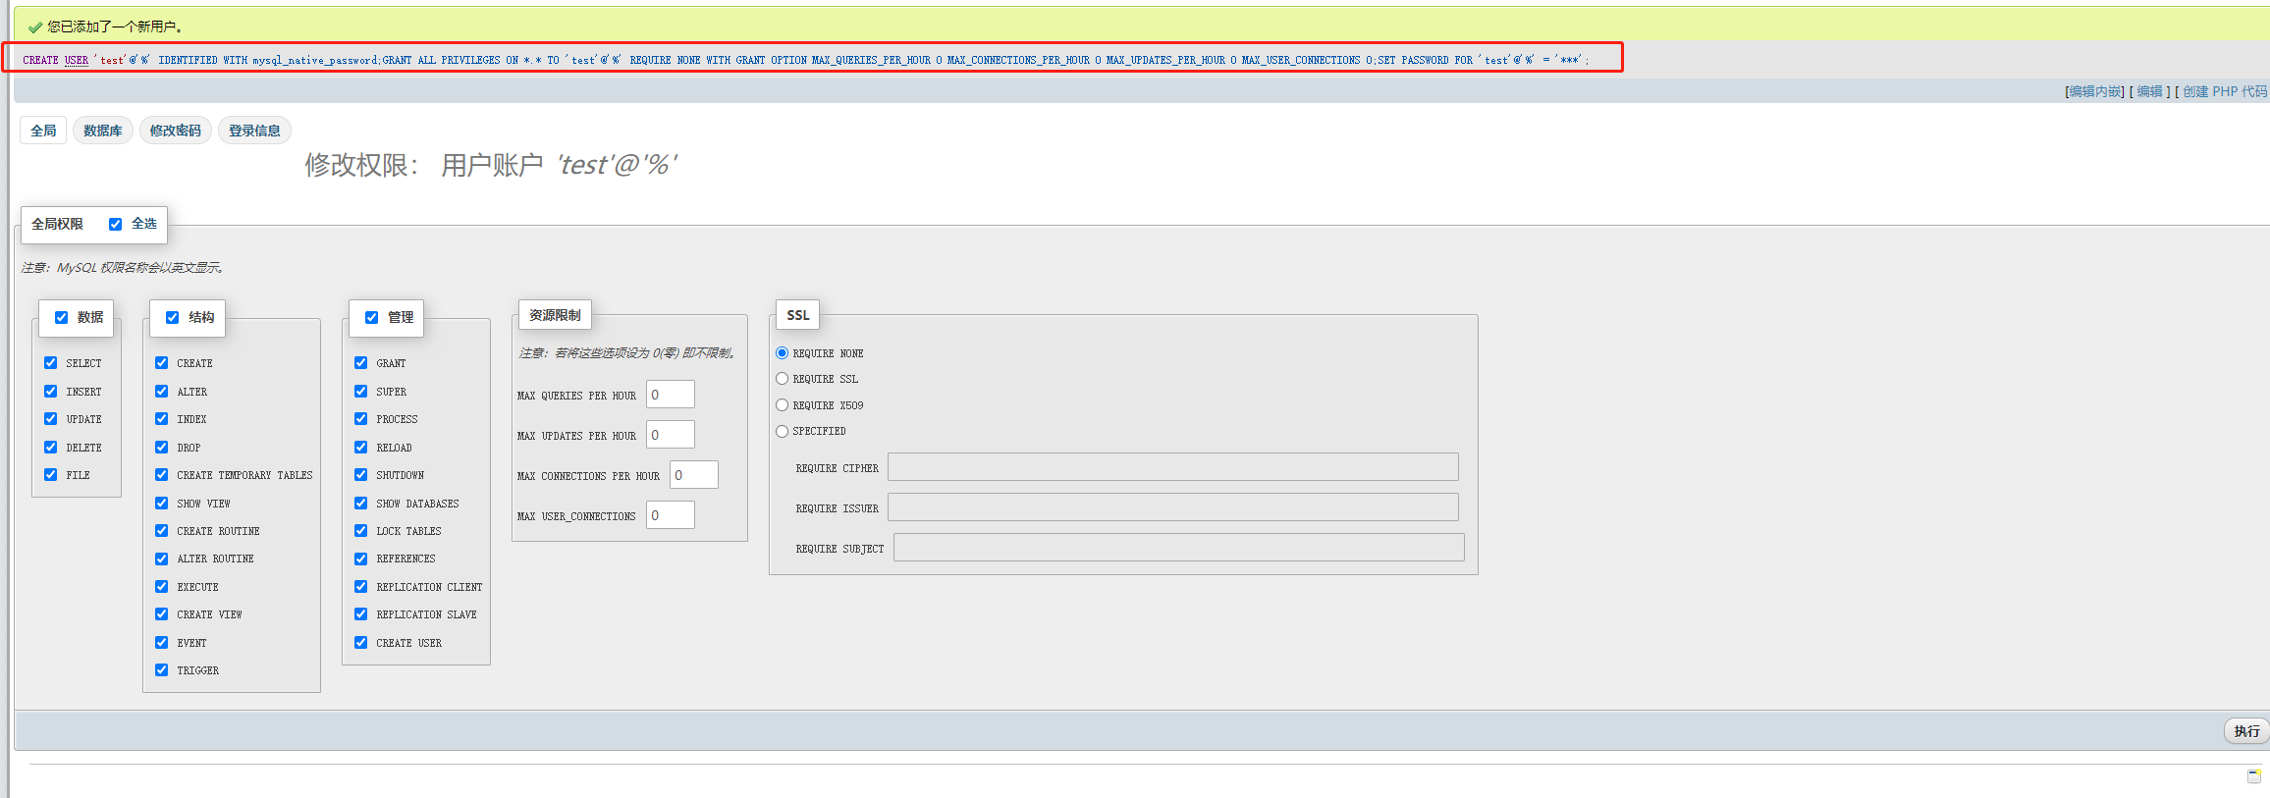This screenshot has height=798, width=2270.
Task: Uncheck CREATE TEMPORARY TABLES privilege
Action: point(161,474)
